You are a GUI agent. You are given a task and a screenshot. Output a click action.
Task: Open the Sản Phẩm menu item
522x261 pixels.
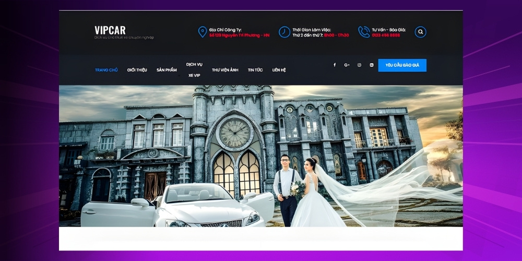click(167, 70)
